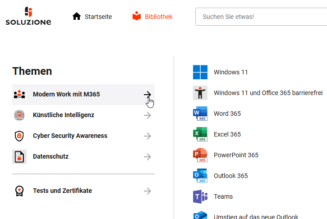
Task: Open the Outlook 365 course link
Action: point(230,176)
